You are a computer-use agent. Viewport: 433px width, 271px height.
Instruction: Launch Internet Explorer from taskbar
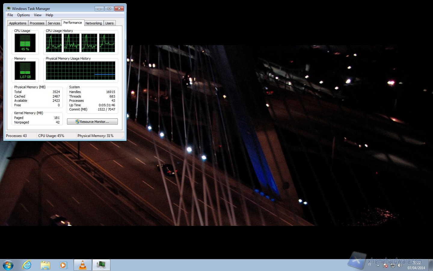pyautogui.click(x=27, y=265)
